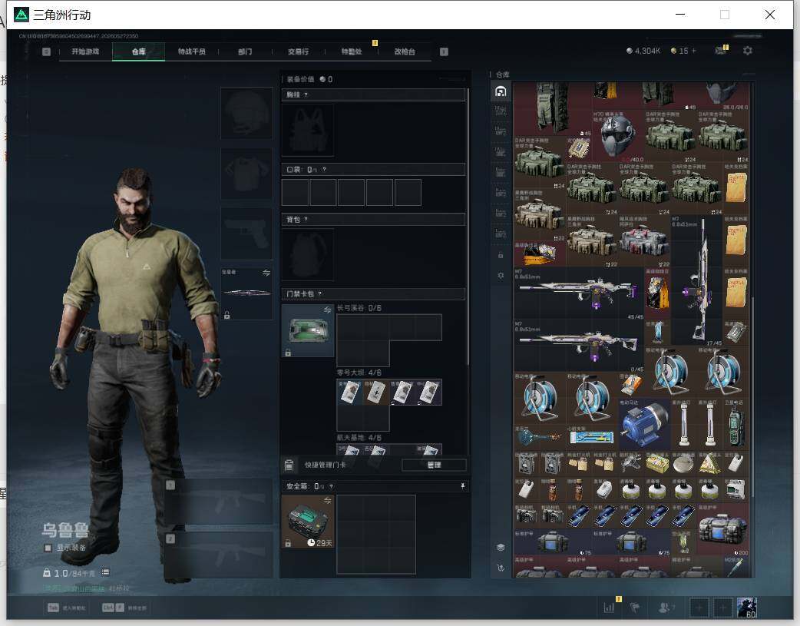
Task: Open the weight details list icon
Action: (x=106, y=572)
